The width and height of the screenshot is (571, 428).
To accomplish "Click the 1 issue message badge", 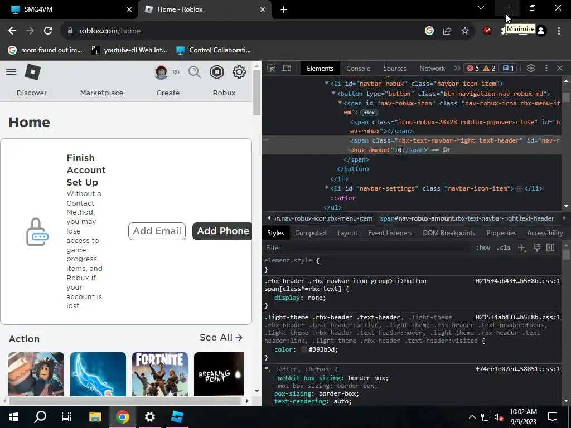I will coord(509,68).
